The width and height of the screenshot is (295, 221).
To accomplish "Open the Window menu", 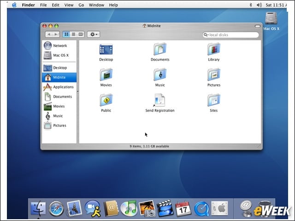I will pyautogui.click(x=96, y=5).
